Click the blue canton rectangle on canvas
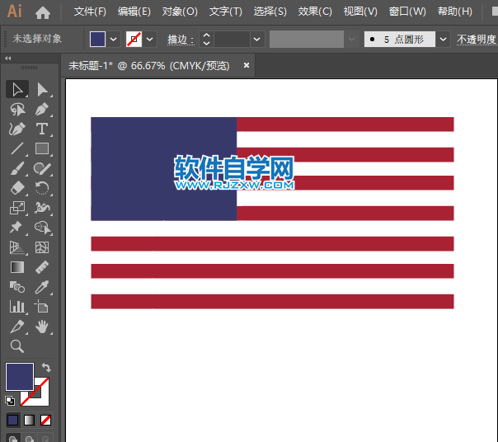Image resolution: width=498 pixels, height=442 pixels. (x=163, y=169)
